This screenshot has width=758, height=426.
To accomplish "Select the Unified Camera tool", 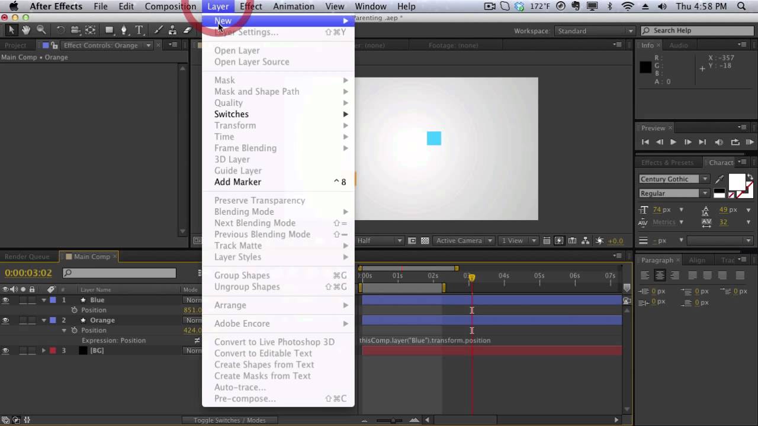I will click(75, 30).
